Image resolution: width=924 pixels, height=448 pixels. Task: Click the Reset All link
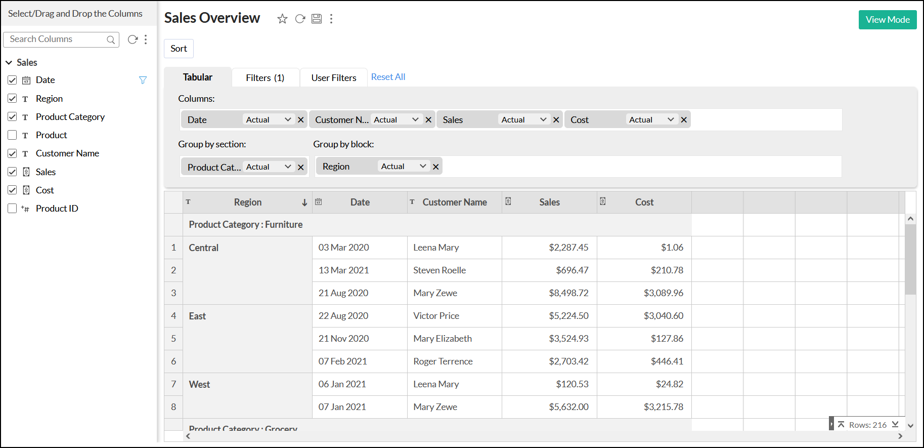tap(388, 77)
